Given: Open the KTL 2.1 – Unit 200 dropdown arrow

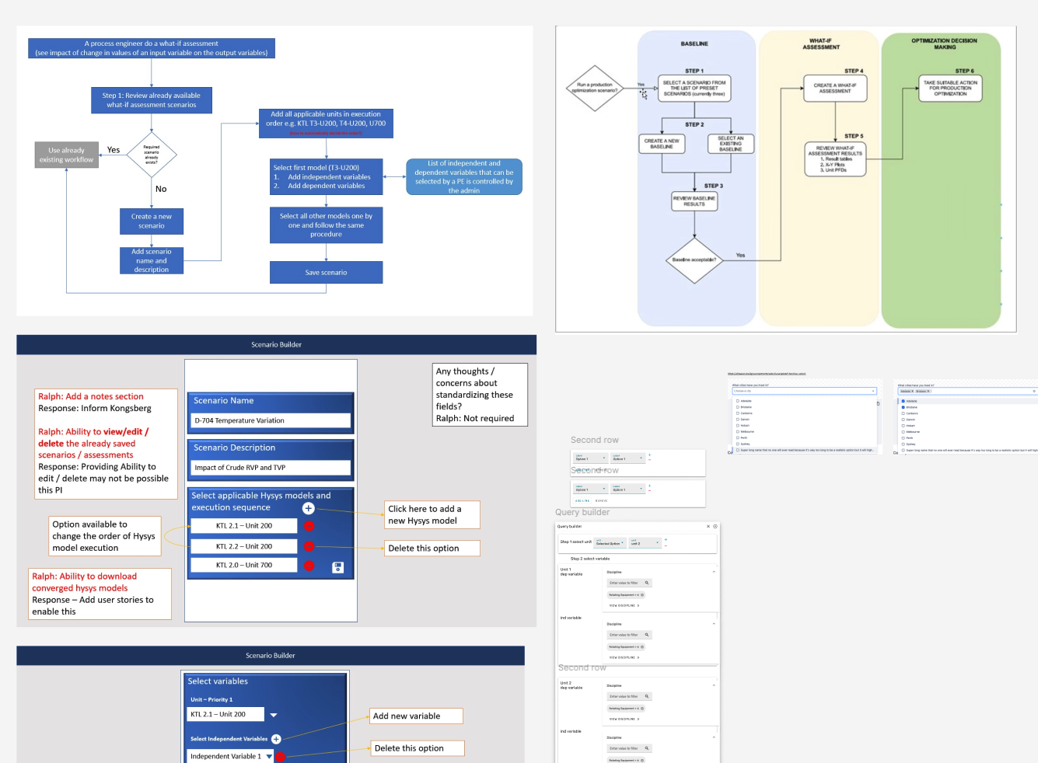Looking at the screenshot, I should [x=274, y=715].
